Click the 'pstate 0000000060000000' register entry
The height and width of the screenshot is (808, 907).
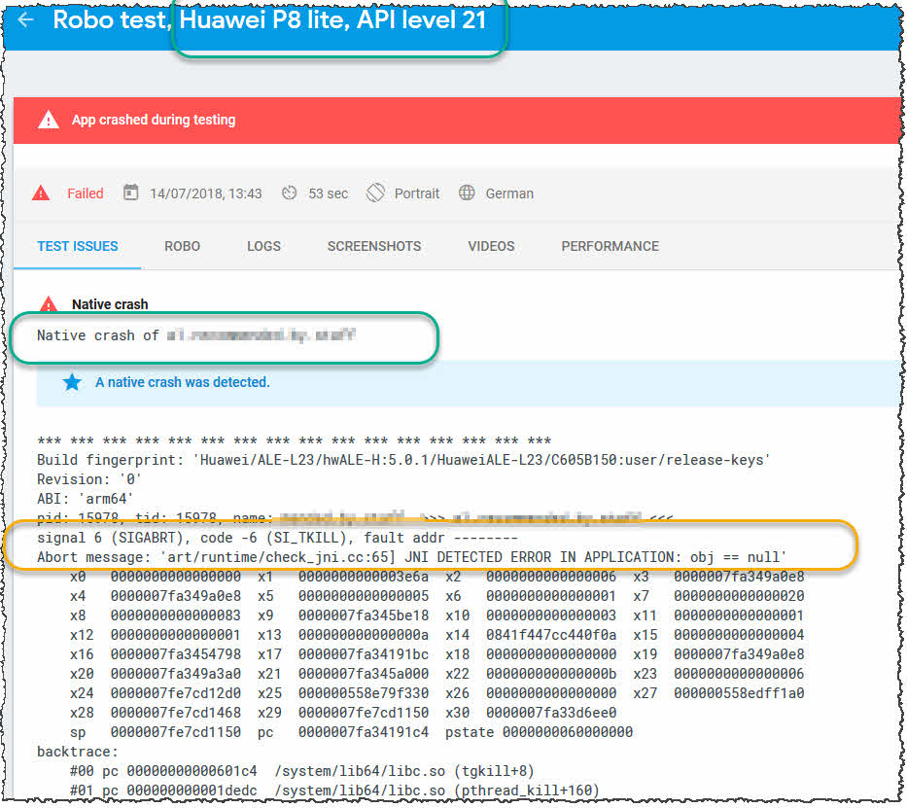[539, 732]
